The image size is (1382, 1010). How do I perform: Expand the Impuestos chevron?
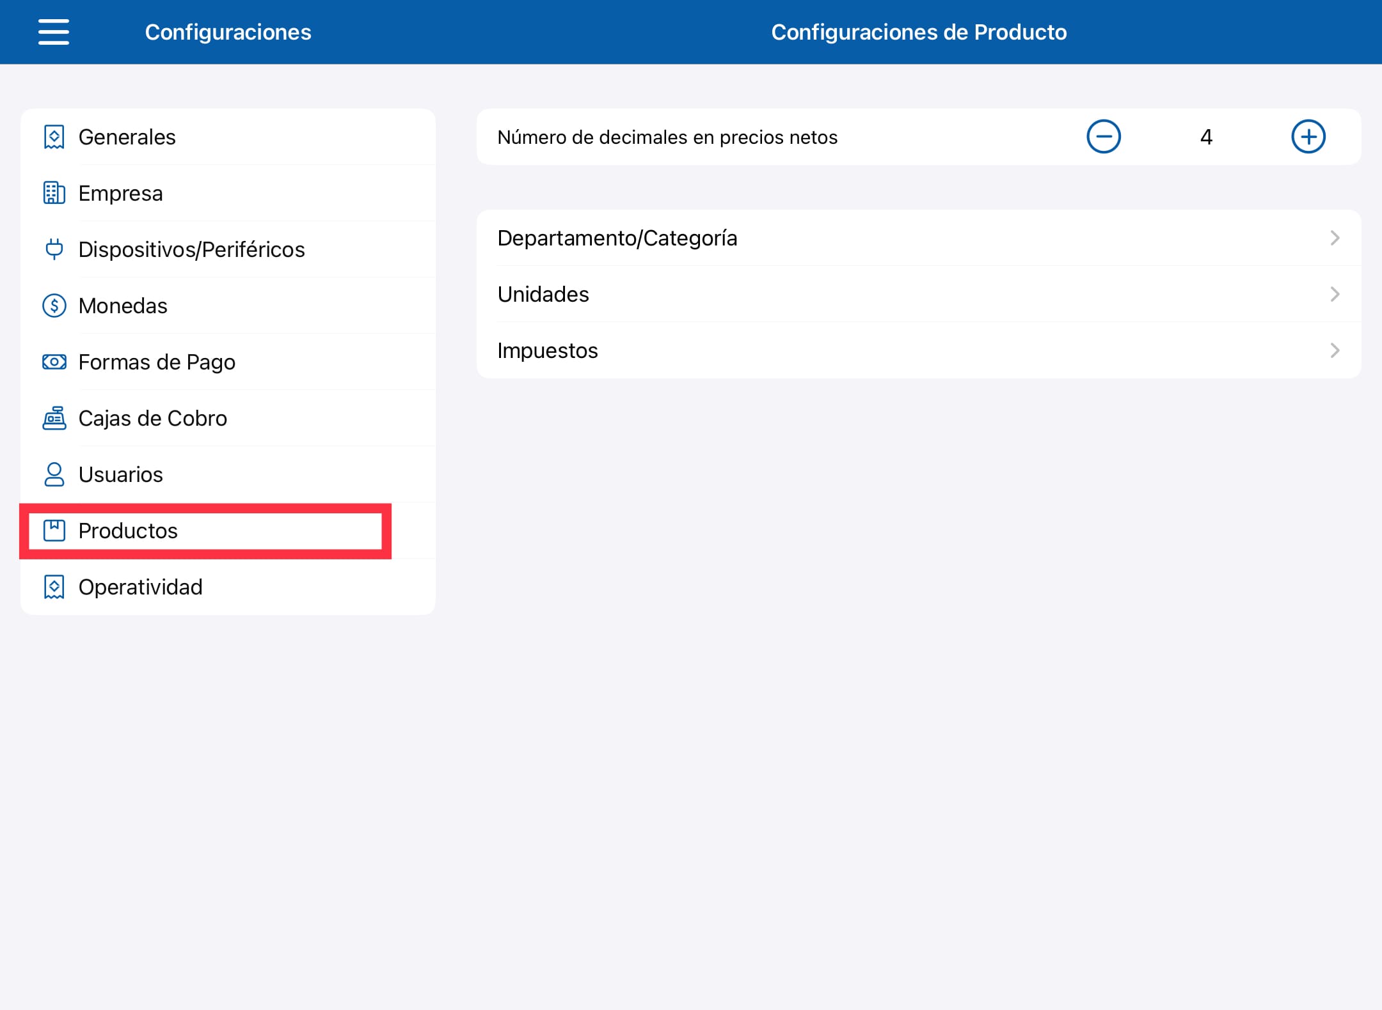coord(1335,350)
